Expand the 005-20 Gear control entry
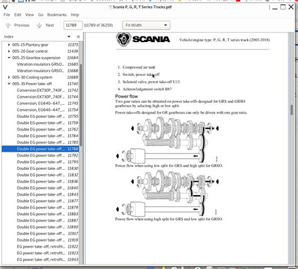 pos(9,51)
